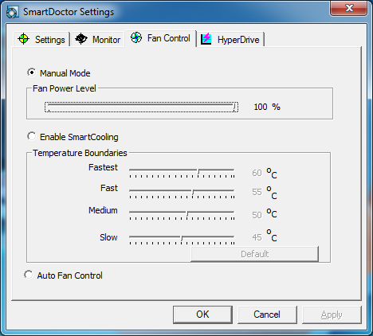Open the Monitor tab
373x336 pixels.
[98, 39]
